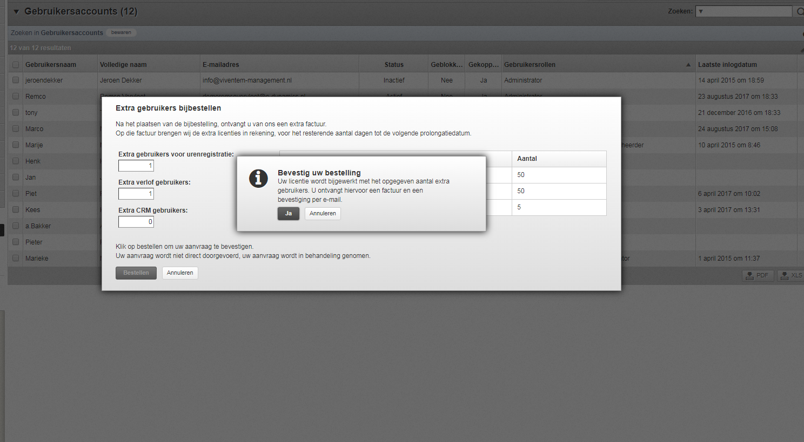Image resolution: width=804 pixels, height=442 pixels.
Task: Click login date 10 april 2015 om 8:46
Action: click(729, 145)
